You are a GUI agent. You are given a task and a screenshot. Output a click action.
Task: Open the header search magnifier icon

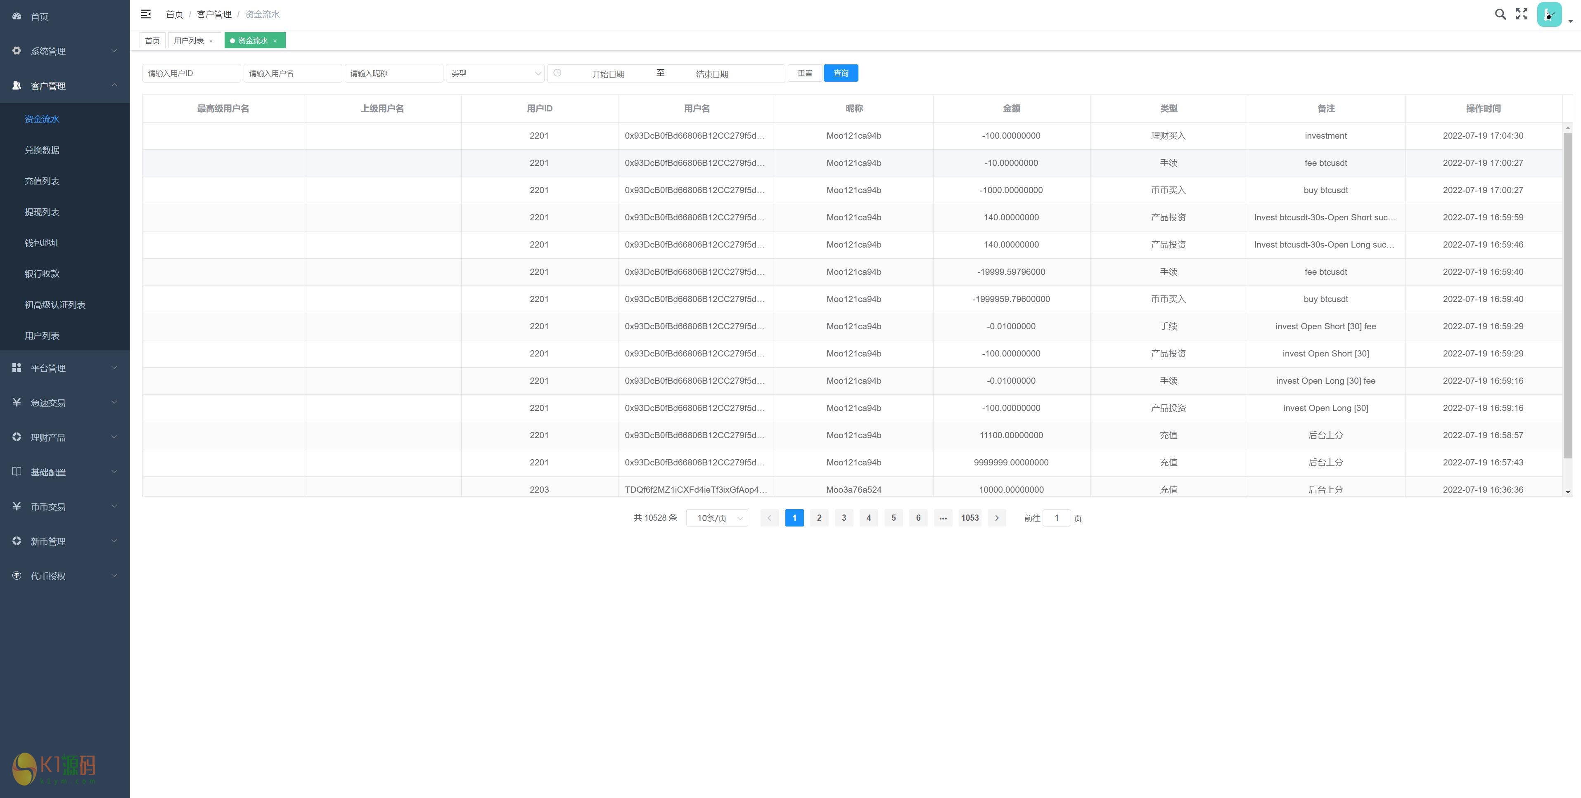click(1500, 14)
